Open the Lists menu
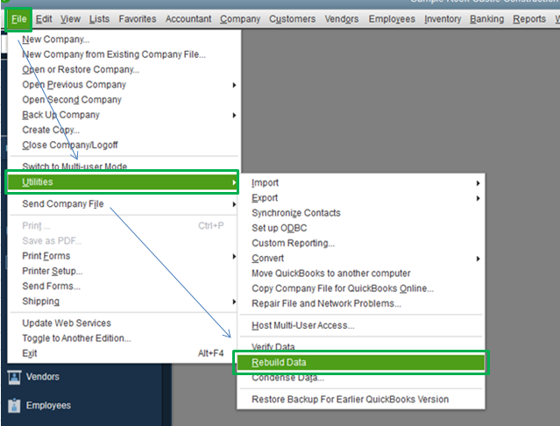 point(99,19)
